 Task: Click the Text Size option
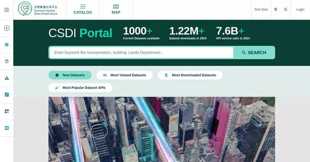click(261, 10)
